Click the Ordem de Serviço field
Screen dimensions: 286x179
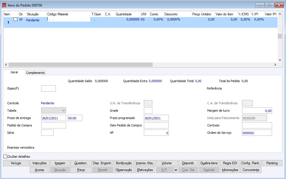click(257, 133)
